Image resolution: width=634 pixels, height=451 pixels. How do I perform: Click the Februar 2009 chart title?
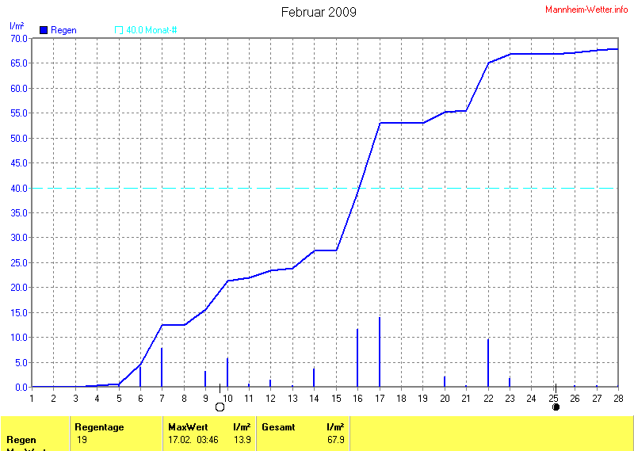point(319,12)
